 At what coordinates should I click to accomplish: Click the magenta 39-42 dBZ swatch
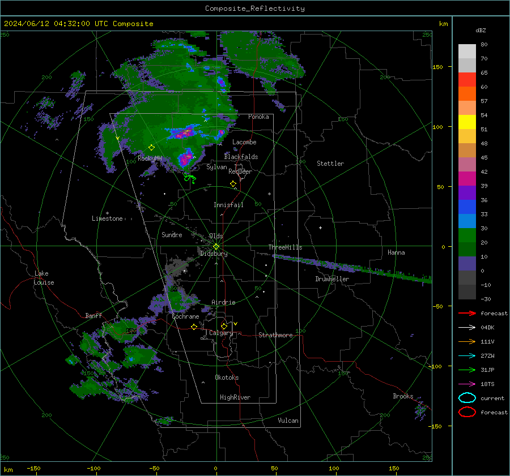point(467,179)
